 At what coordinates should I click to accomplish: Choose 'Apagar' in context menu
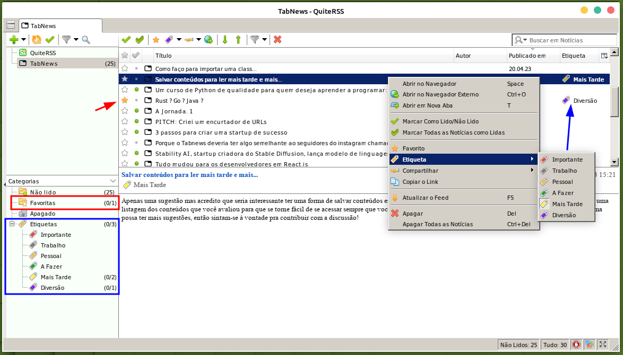point(464,214)
